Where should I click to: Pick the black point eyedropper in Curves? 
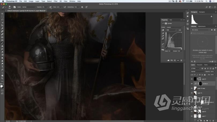pyautogui.click(x=163, y=33)
